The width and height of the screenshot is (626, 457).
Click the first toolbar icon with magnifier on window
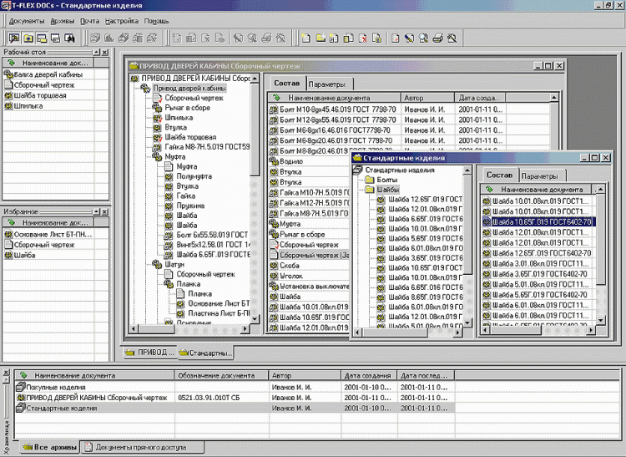coord(14,38)
